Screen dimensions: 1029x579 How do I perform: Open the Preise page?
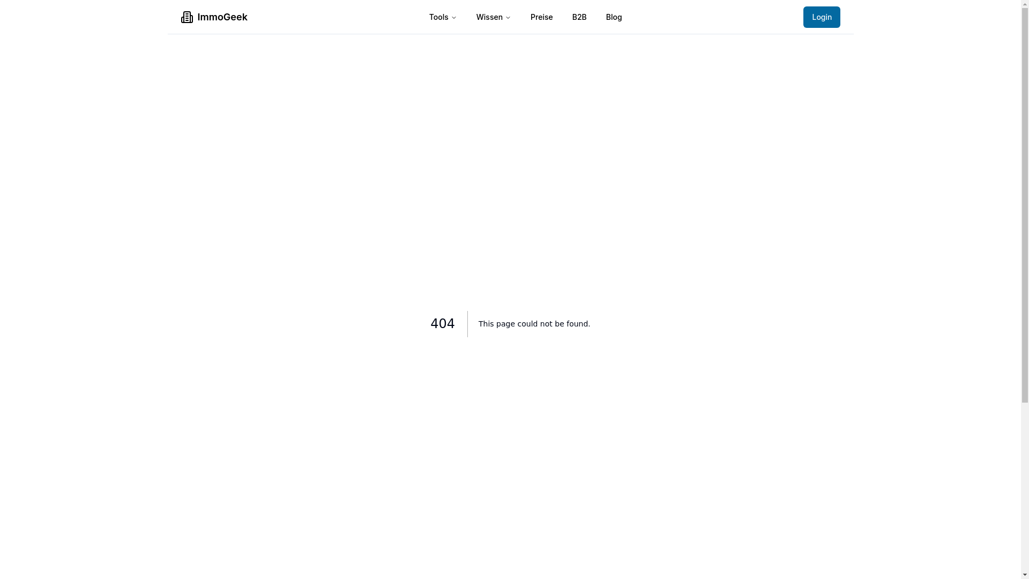tap(541, 17)
